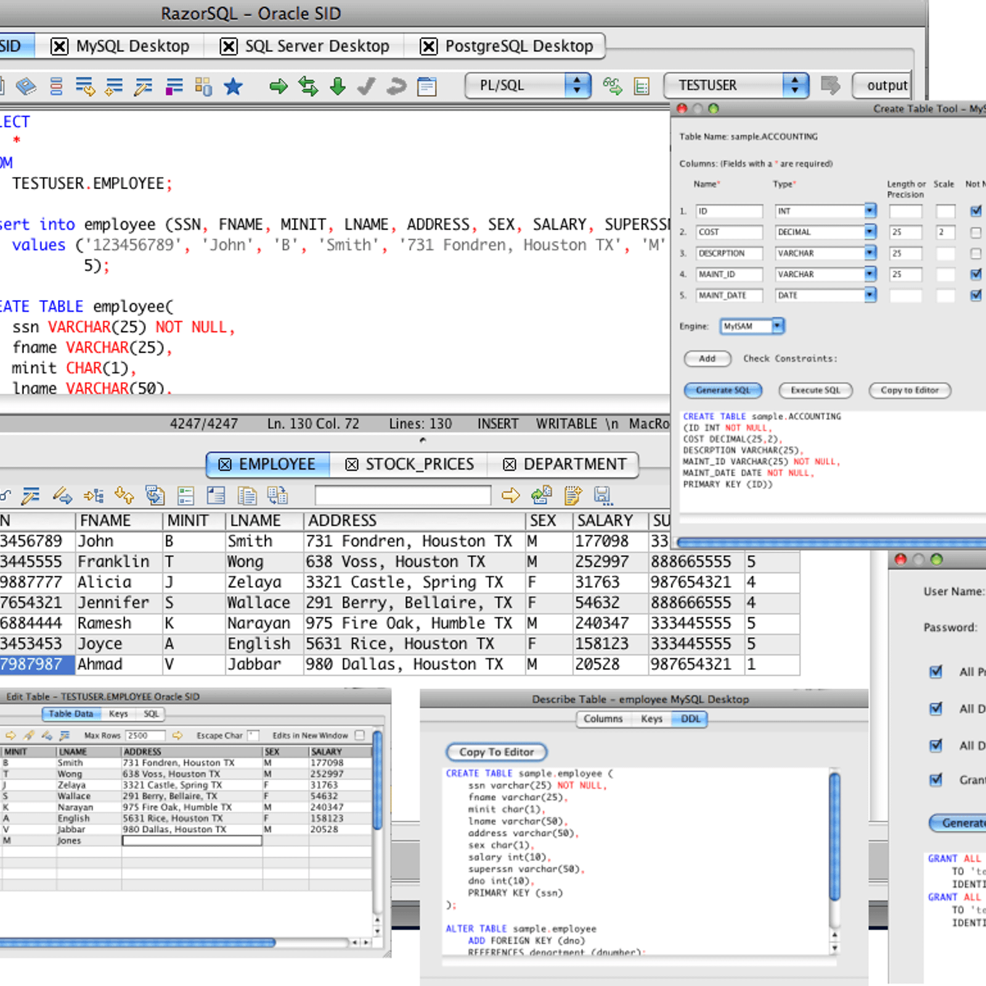986x986 pixels.
Task: Click the gray checkmark commit icon
Action: [367, 86]
